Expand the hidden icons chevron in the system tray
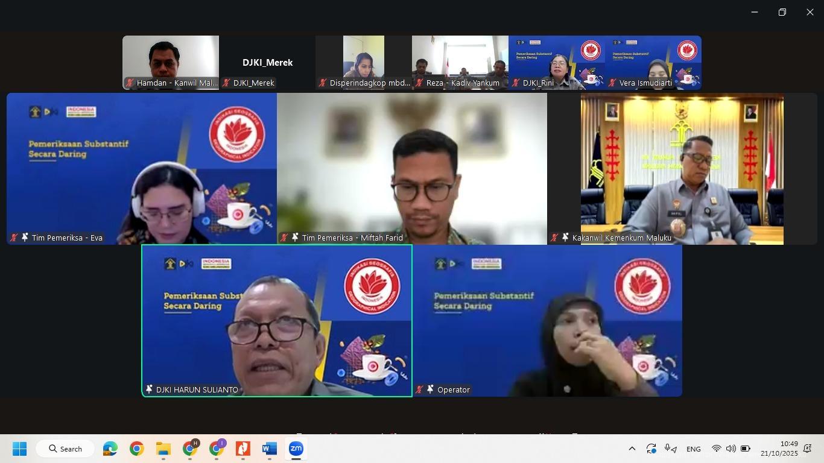This screenshot has height=463, width=824. (632, 449)
